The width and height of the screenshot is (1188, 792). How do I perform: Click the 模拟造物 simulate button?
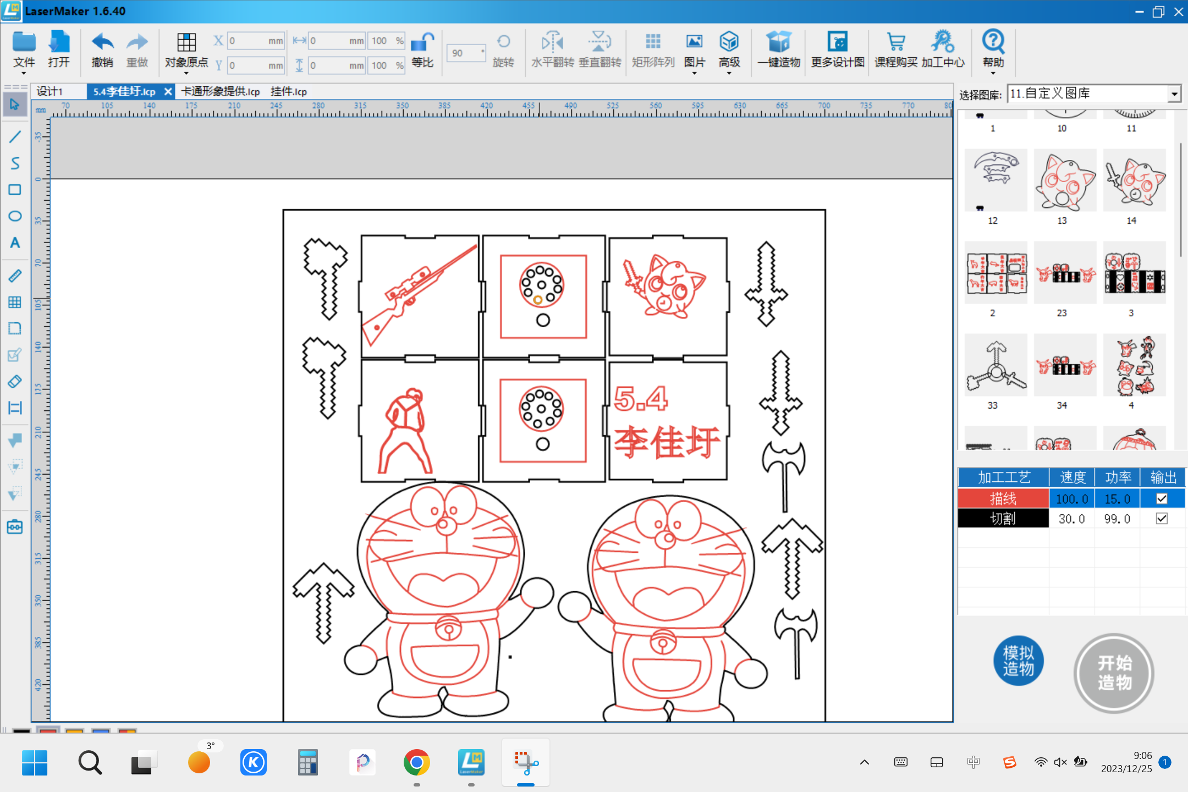tap(1018, 661)
